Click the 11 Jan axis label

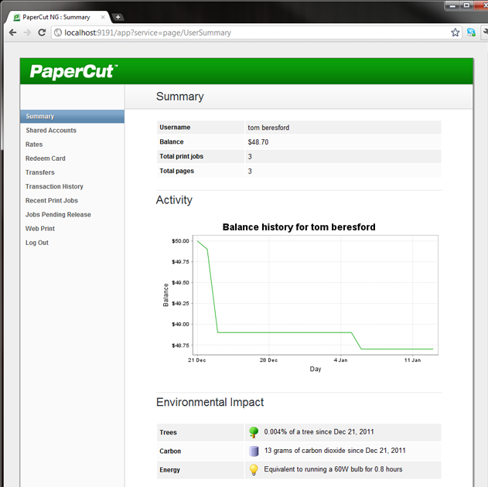[x=412, y=360]
